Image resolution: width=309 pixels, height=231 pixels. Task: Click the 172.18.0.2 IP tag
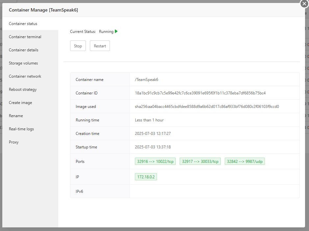tap(146, 177)
